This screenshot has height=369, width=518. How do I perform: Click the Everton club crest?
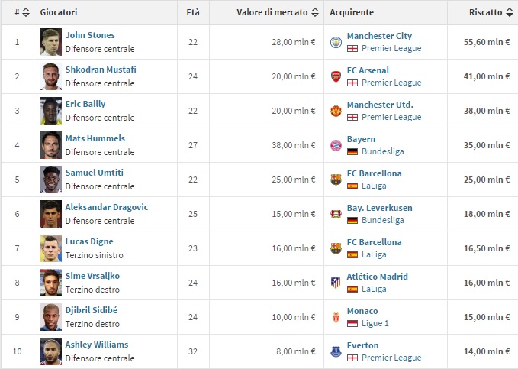click(x=336, y=351)
